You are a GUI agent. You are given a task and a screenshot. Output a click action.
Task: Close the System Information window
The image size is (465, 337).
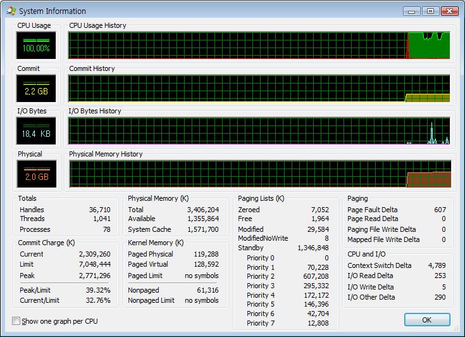[450, 11]
